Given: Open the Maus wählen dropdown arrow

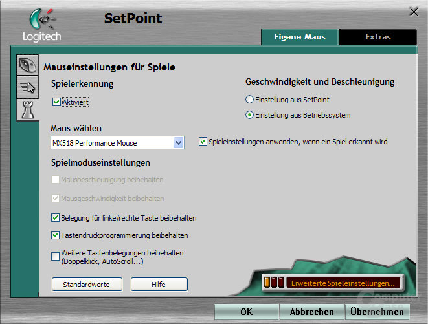Looking at the screenshot, I should 178,143.
